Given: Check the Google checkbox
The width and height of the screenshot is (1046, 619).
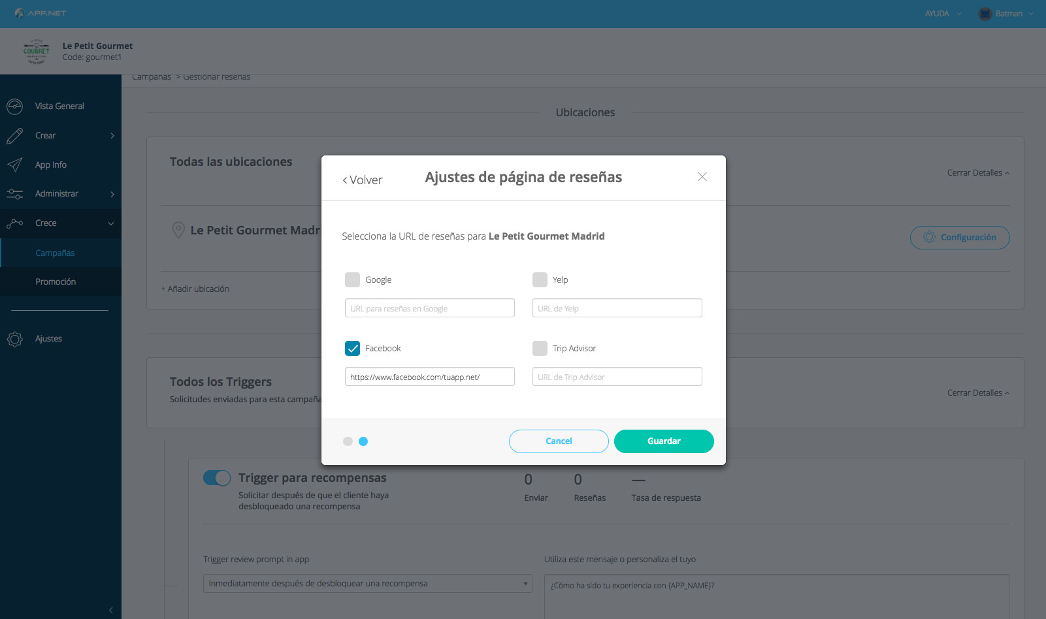Looking at the screenshot, I should (x=352, y=279).
